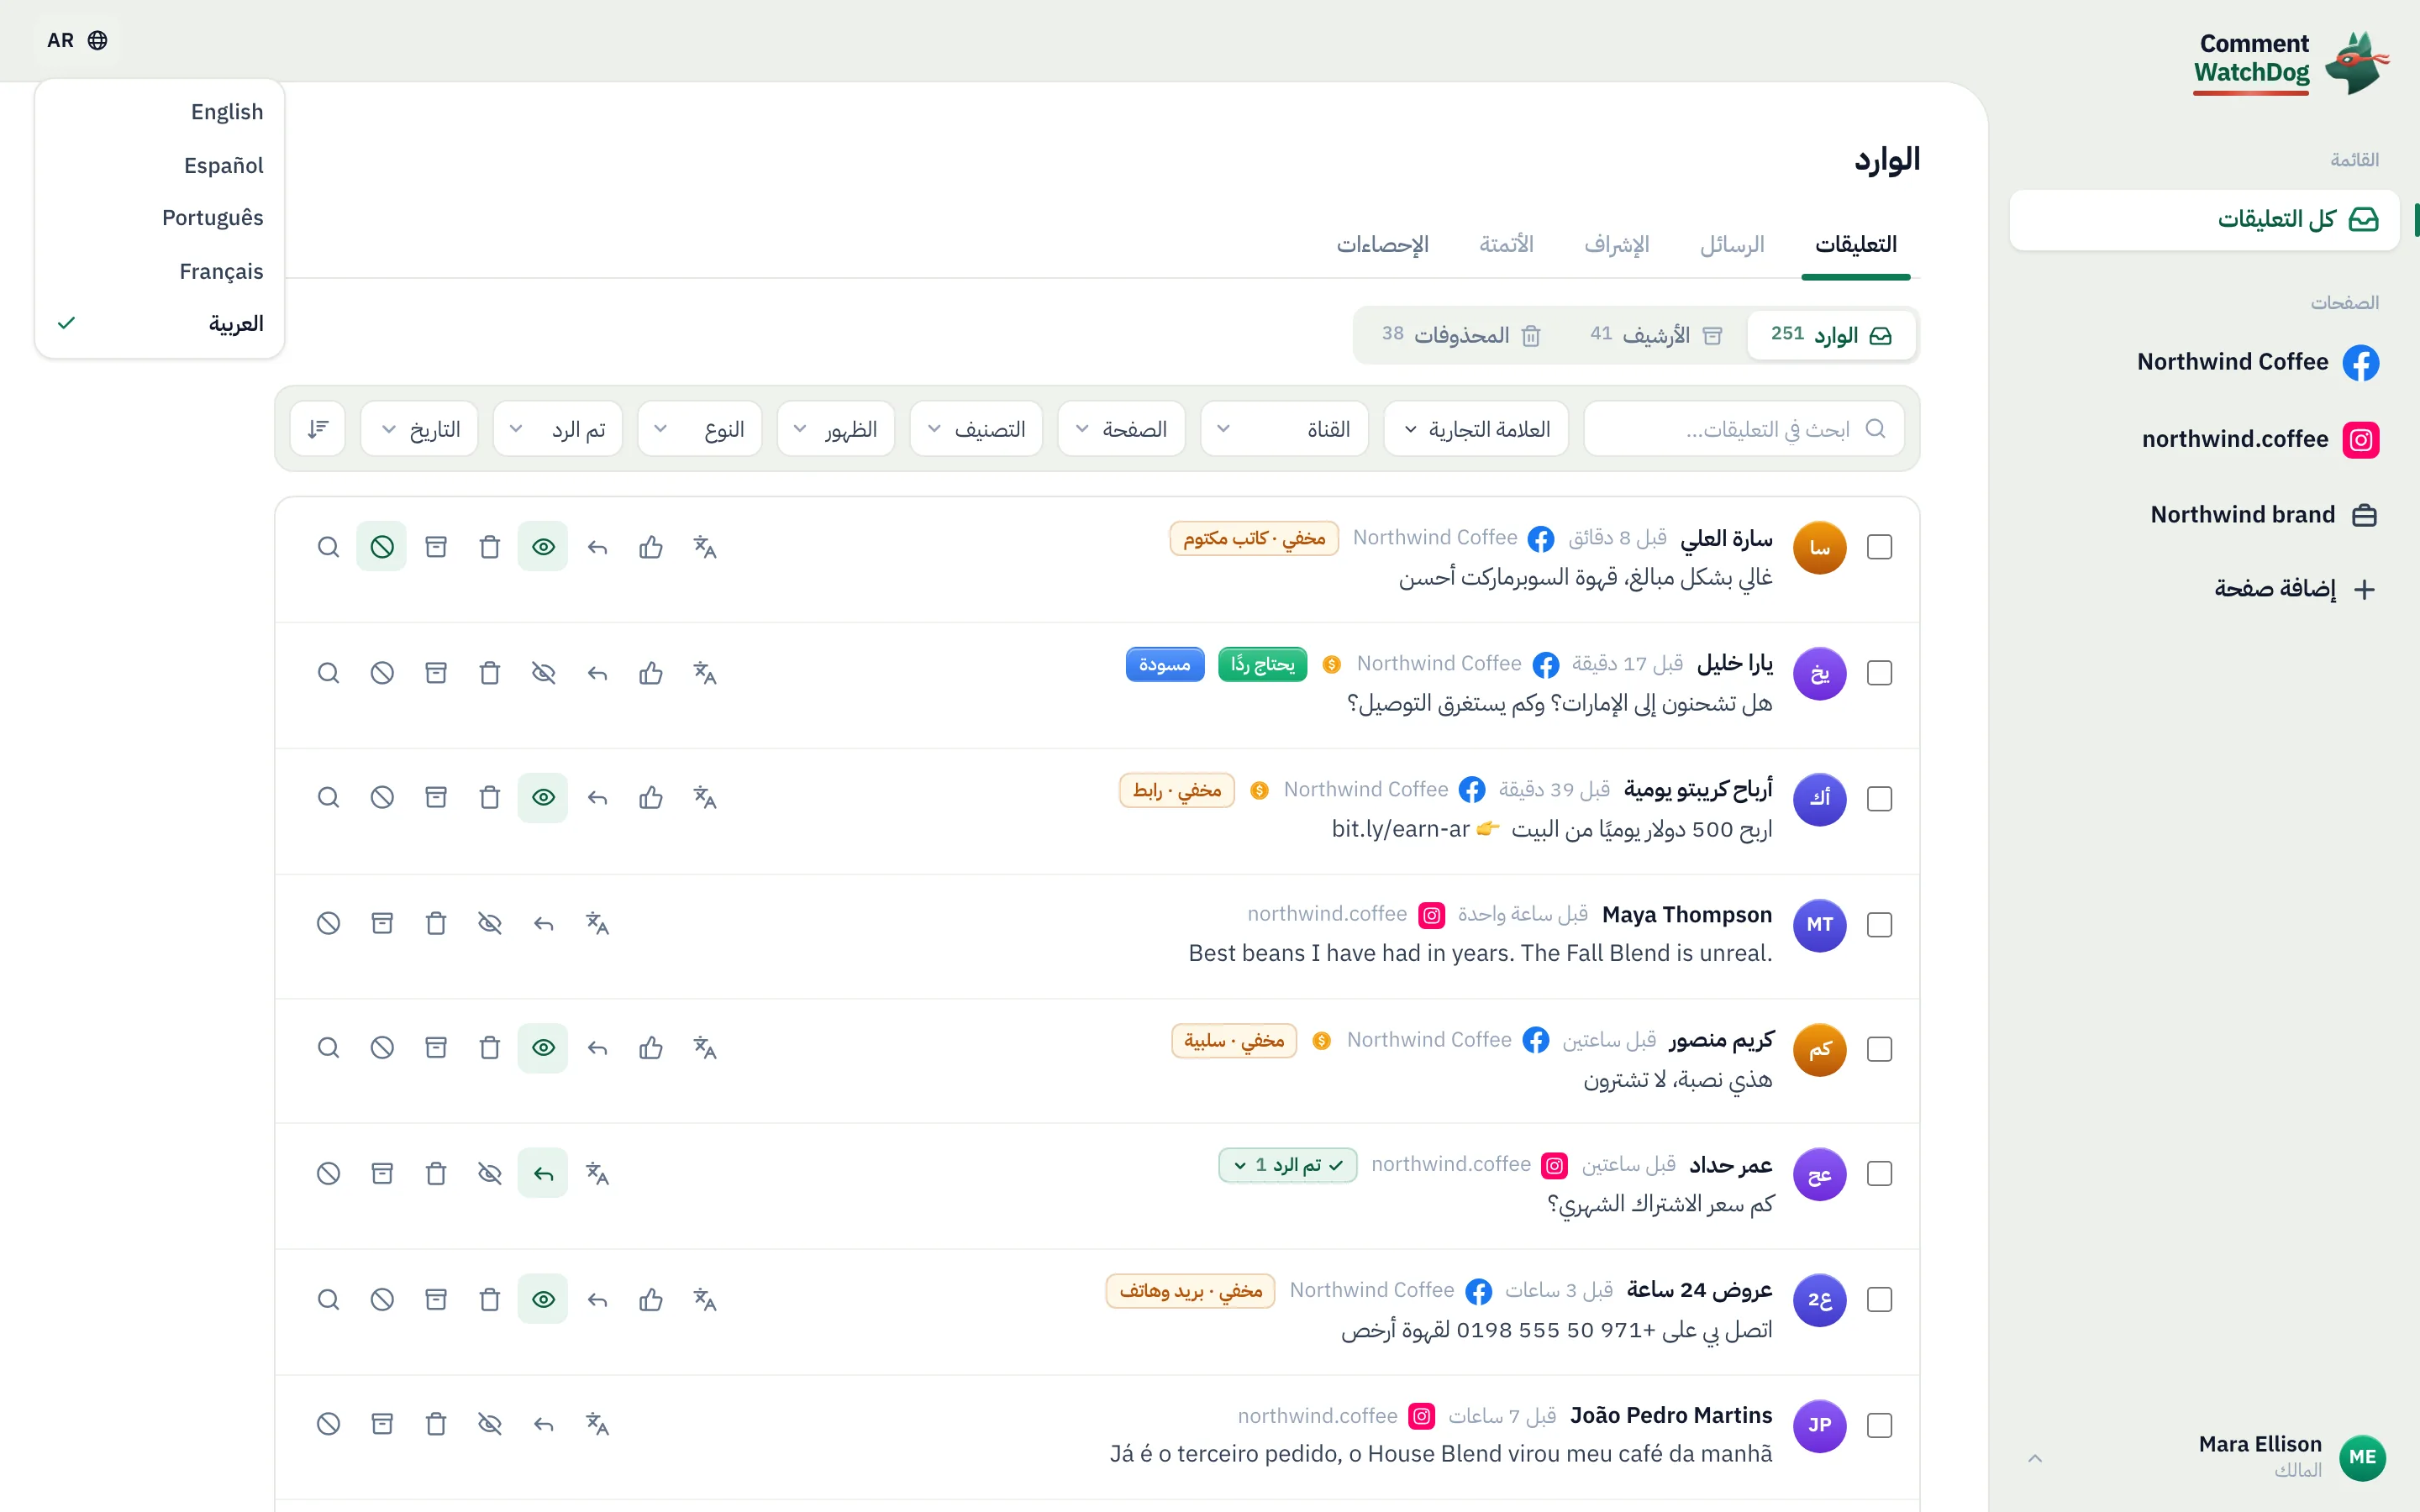The width and height of the screenshot is (2420, 1512).
Task: Toggle visibility of كريم منصور comment
Action: (x=543, y=1048)
